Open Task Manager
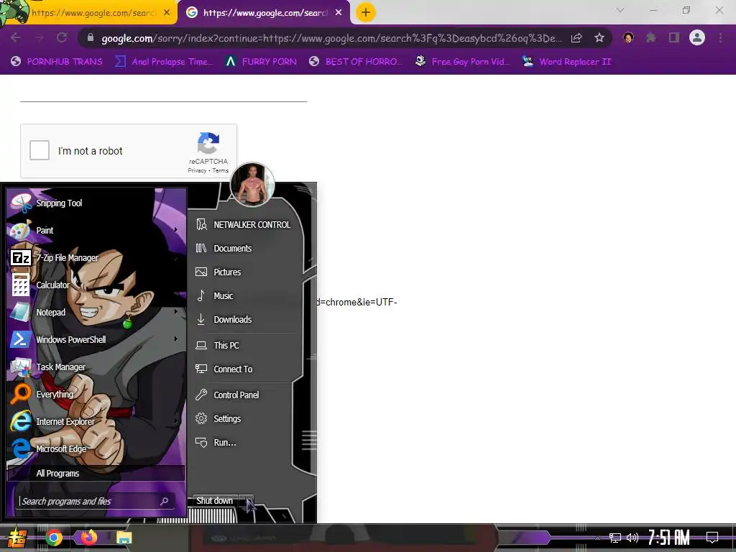Screen dimensions: 736x552 coord(96,367)
